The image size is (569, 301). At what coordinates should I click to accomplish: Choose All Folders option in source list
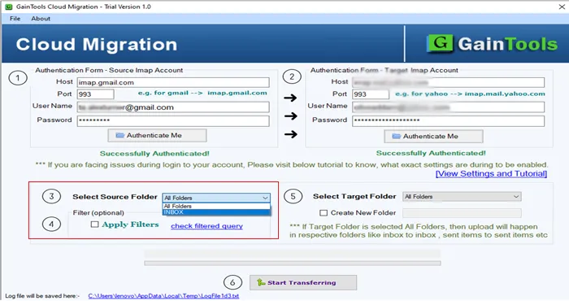click(x=216, y=207)
